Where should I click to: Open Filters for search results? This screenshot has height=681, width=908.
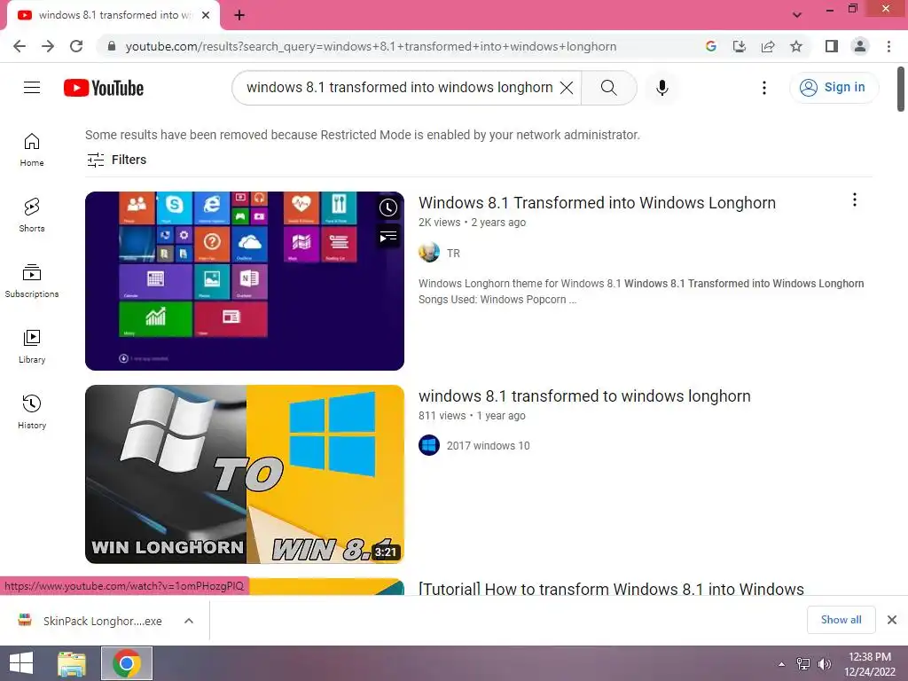point(116,160)
